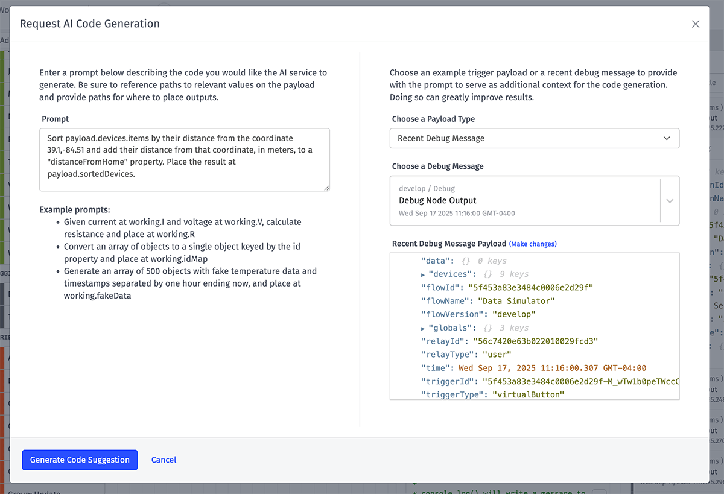This screenshot has width=724, height=494.
Task: Expand the "devices" object in payload
Action: (x=423, y=274)
